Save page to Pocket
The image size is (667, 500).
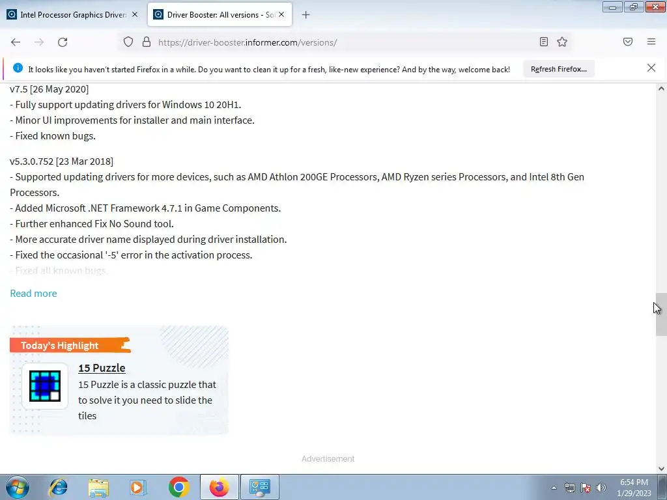628,42
